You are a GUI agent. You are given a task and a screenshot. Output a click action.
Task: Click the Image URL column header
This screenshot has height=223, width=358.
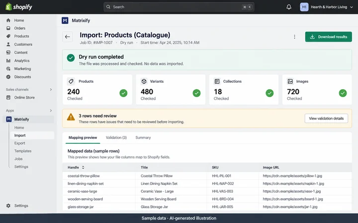pyautogui.click(x=271, y=167)
